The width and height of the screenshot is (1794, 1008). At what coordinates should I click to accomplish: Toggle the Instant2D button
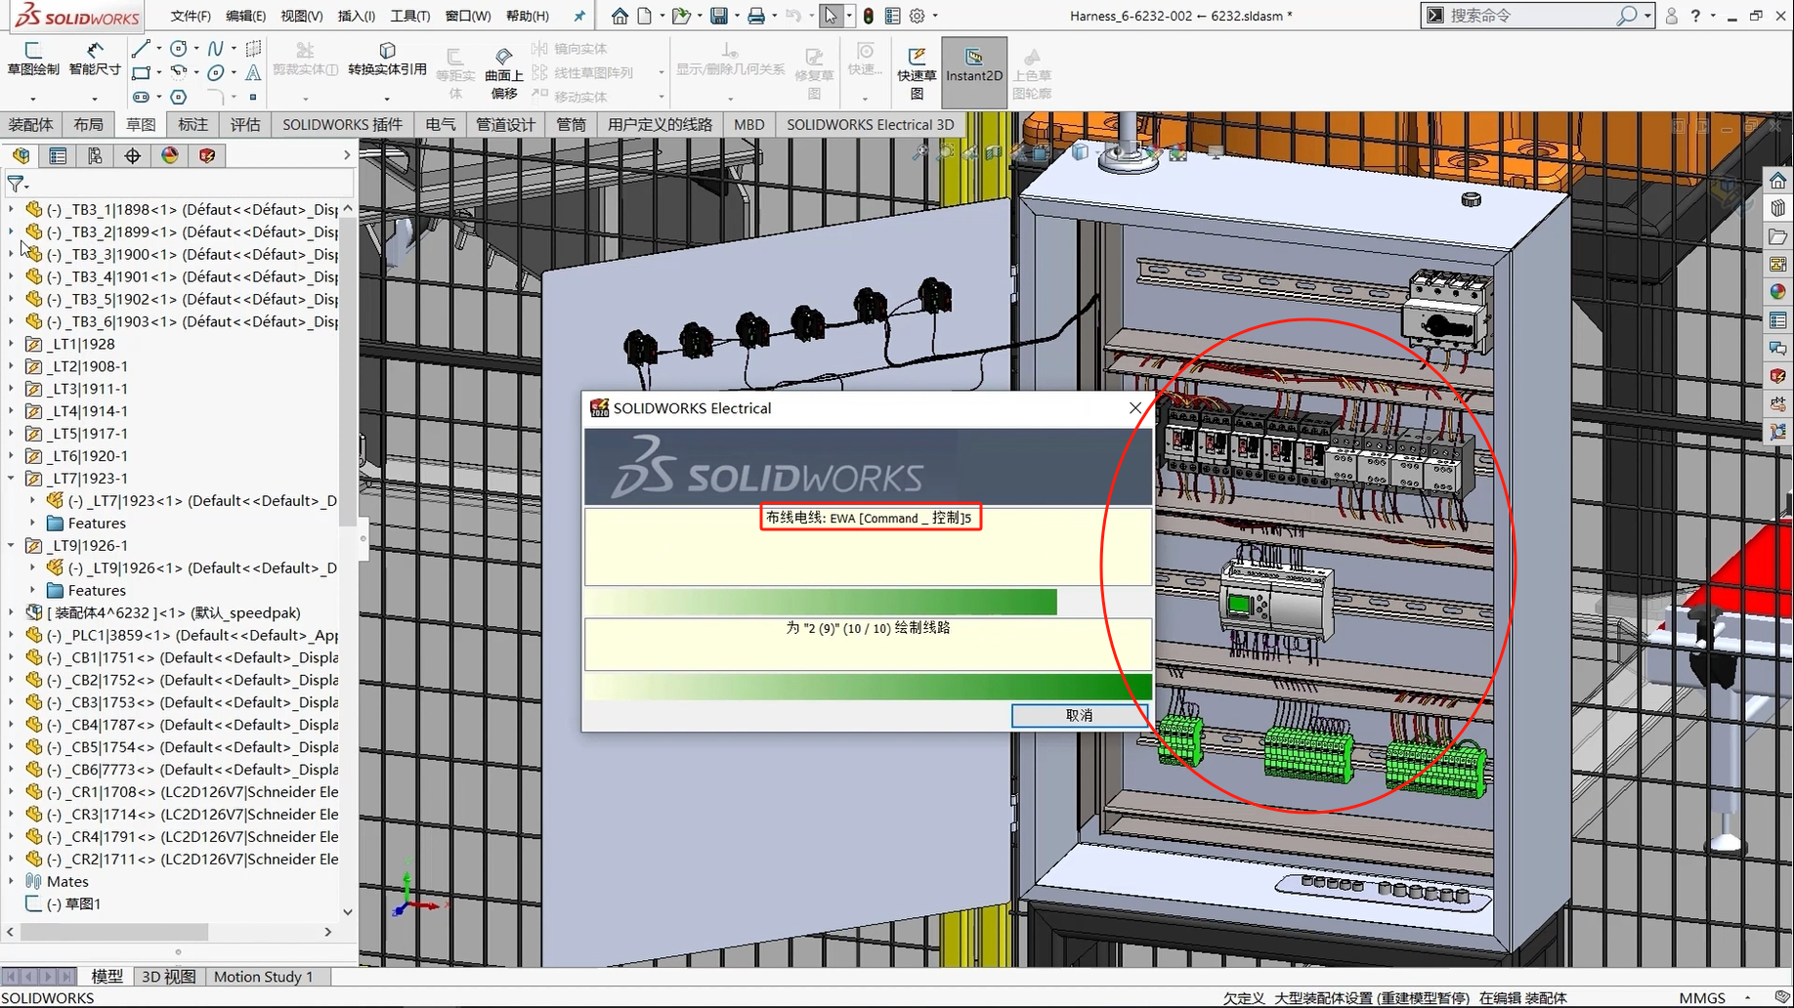[973, 65]
